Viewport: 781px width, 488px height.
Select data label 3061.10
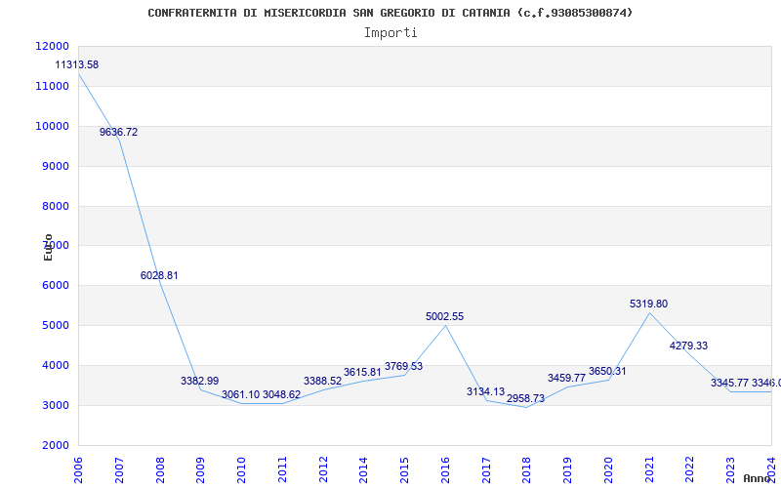(240, 395)
